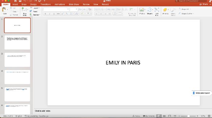Click the search magnifier icon
212x118 pixels.
pos(177,1)
